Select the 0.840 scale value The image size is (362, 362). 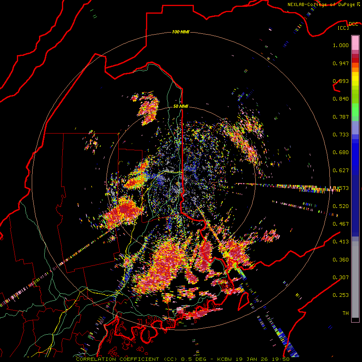[341, 99]
